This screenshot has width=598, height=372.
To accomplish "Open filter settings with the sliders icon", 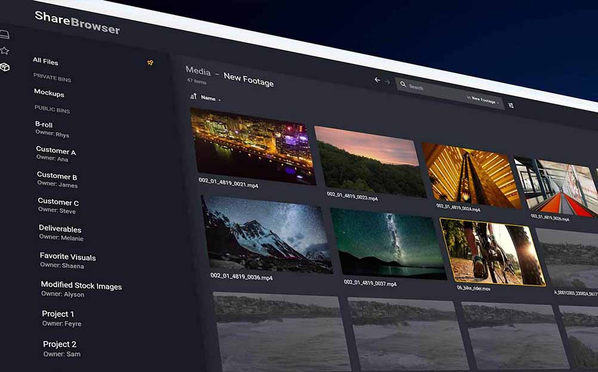I will pyautogui.click(x=511, y=105).
